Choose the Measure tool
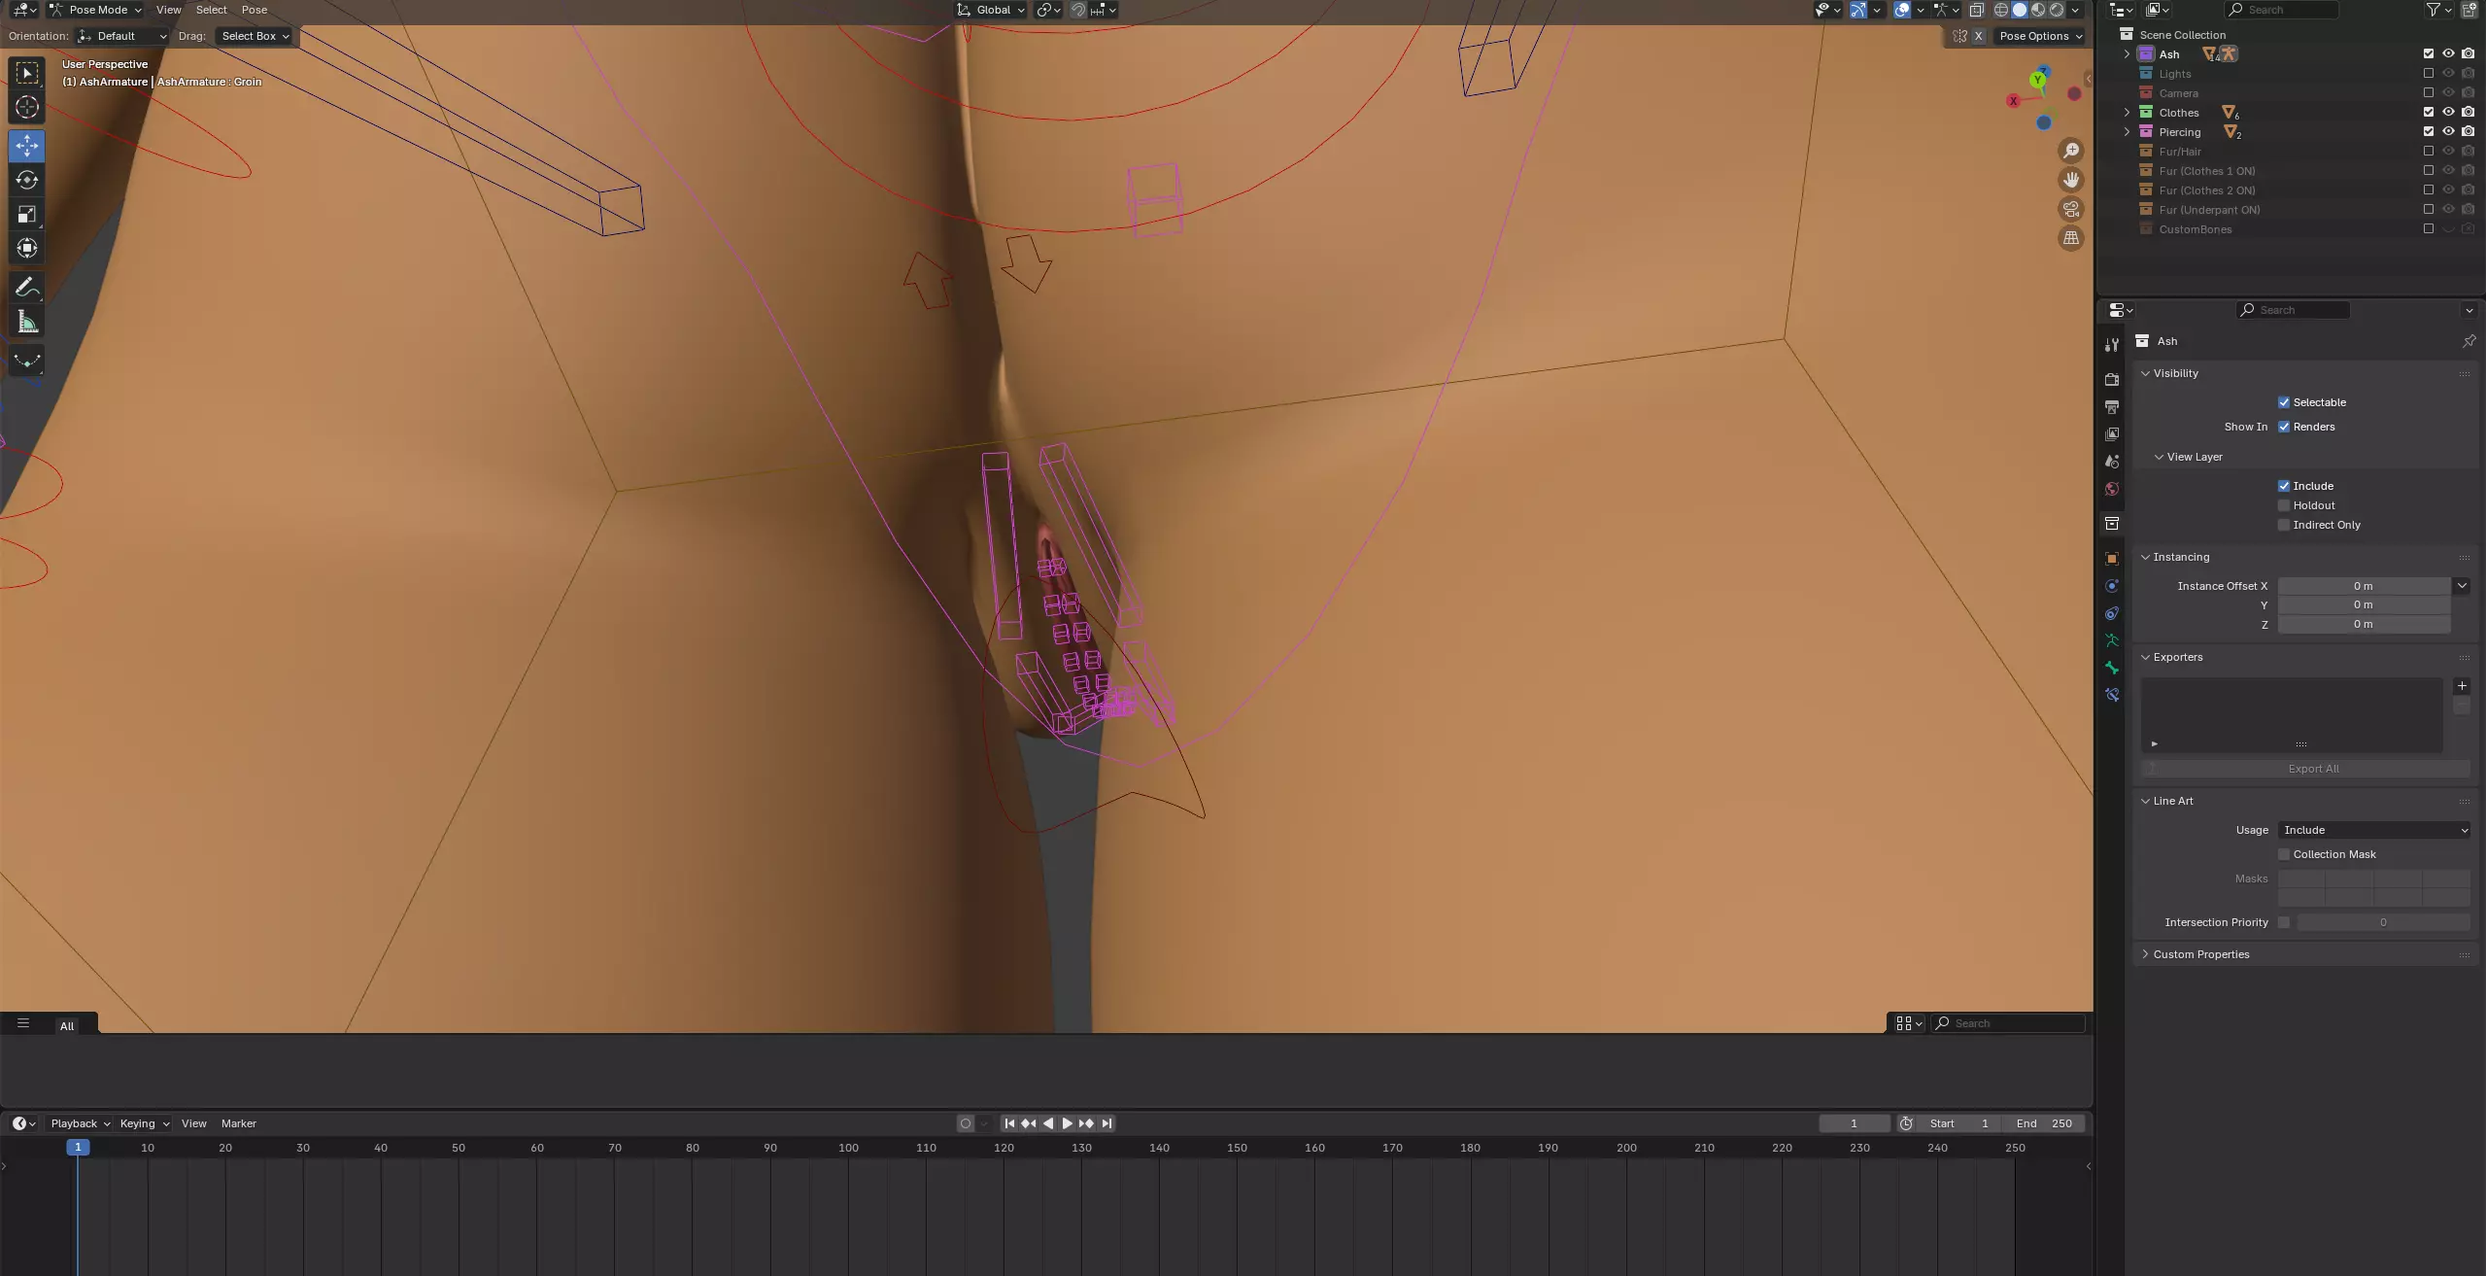 point(27,323)
